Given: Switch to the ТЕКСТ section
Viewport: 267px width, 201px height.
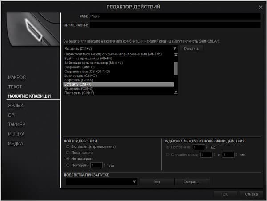Looking at the screenshot, I should tap(15, 87).
